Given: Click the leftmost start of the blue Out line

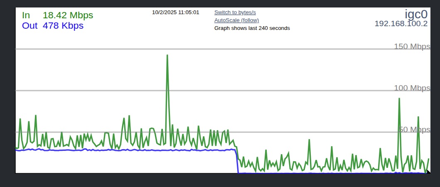Looking at the screenshot, I should 16,150.
